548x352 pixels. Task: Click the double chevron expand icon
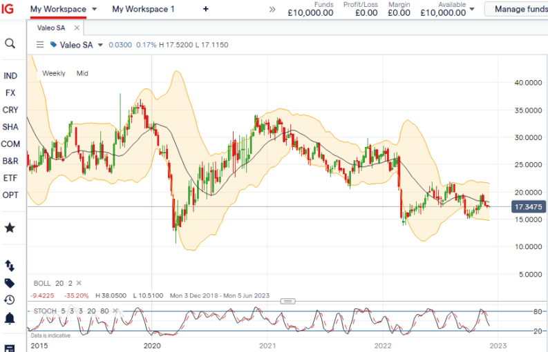[x=272, y=10]
